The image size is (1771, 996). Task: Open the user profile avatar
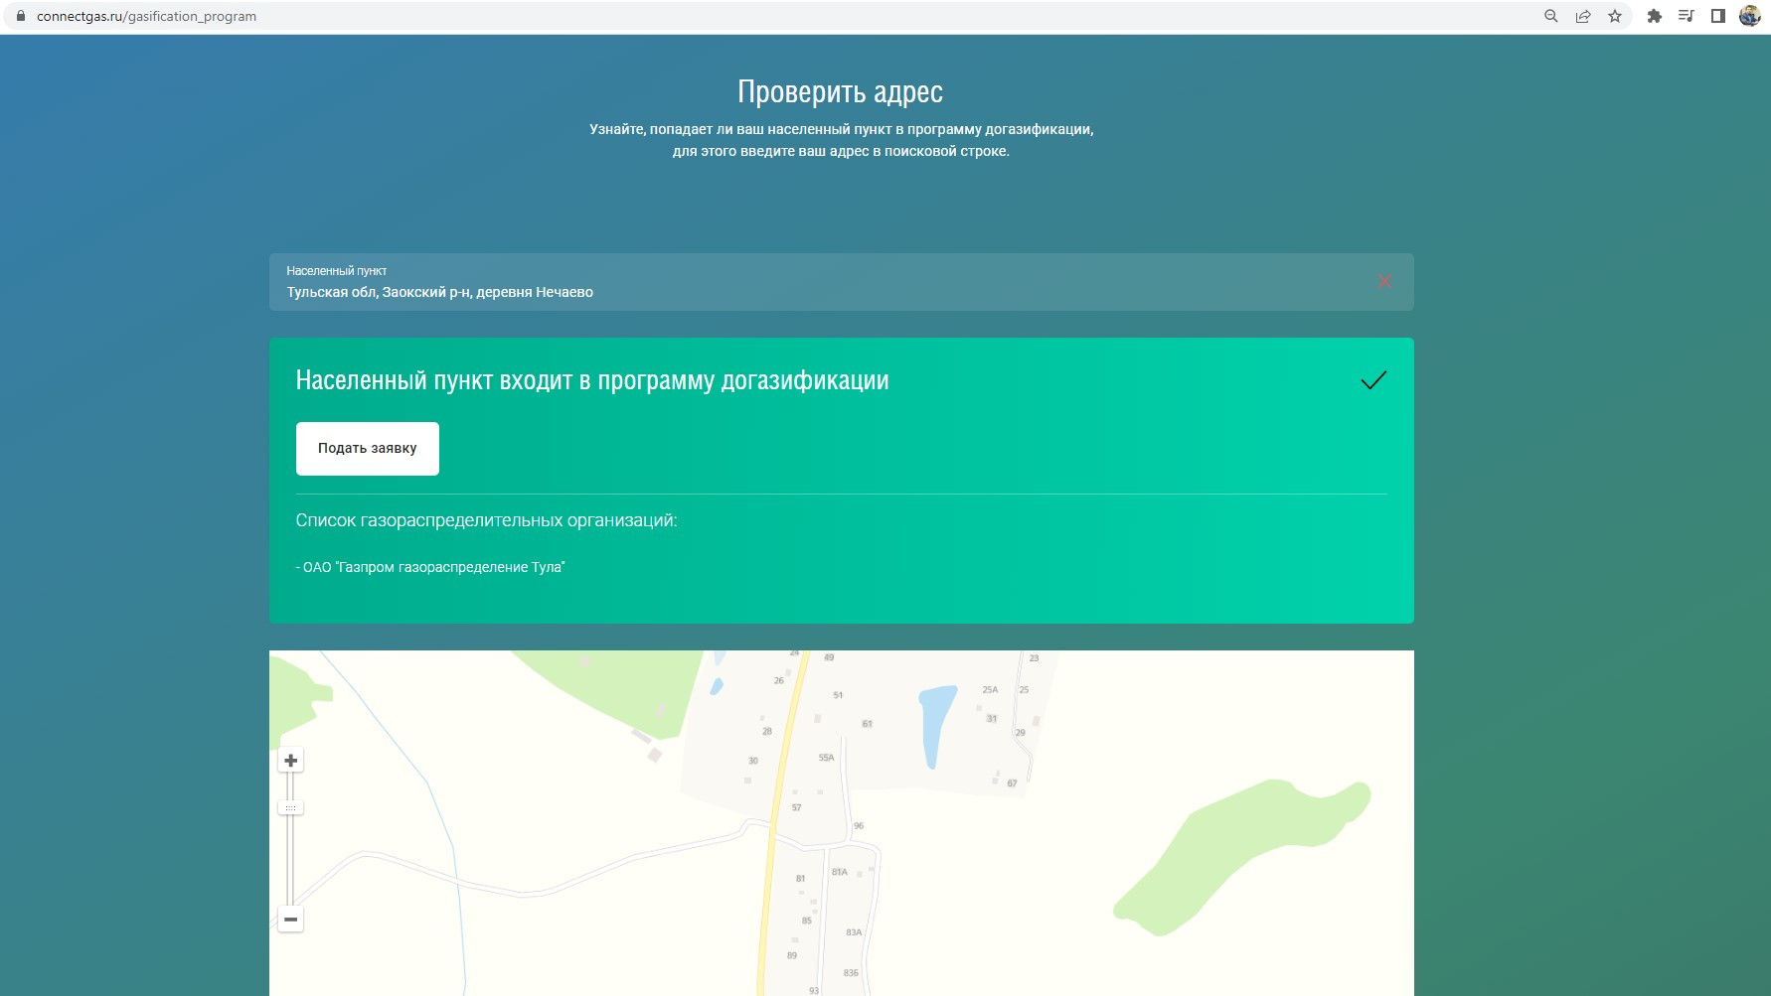pos(1750,16)
